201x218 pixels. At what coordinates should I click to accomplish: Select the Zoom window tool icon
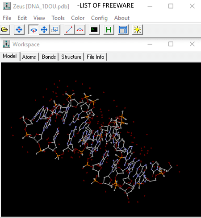pyautogui.click(x=55, y=30)
